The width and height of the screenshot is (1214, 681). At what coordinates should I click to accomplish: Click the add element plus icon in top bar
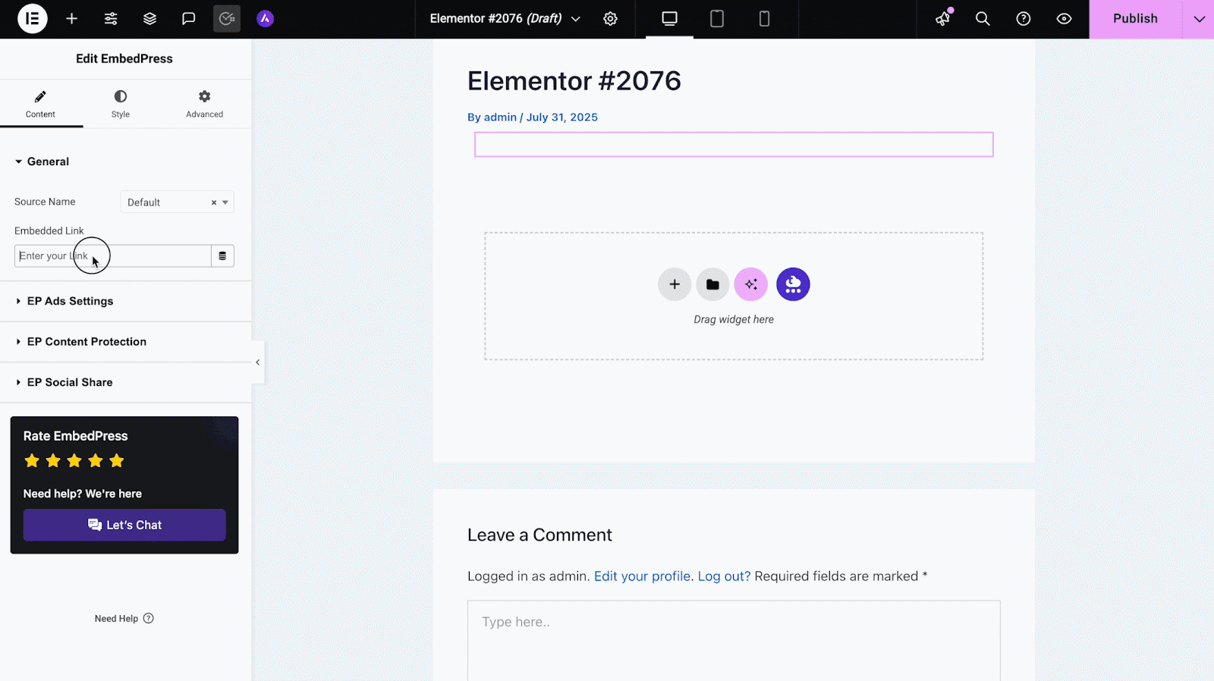[71, 18]
